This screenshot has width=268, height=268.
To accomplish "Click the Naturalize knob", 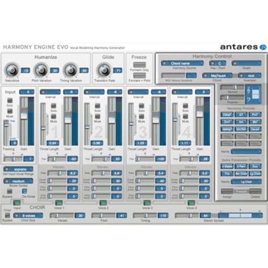I will (12, 70).
